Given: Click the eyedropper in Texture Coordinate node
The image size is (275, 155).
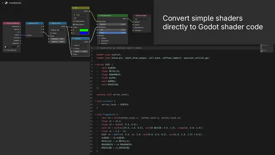Looking at the screenshot, I should coord(18,47).
